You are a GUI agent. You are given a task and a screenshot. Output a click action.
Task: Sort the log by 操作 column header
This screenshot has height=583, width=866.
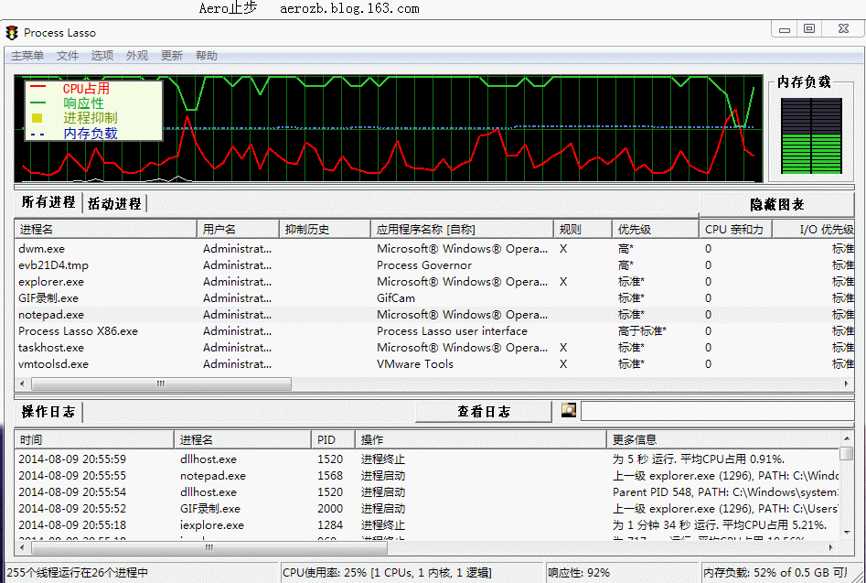[480, 440]
